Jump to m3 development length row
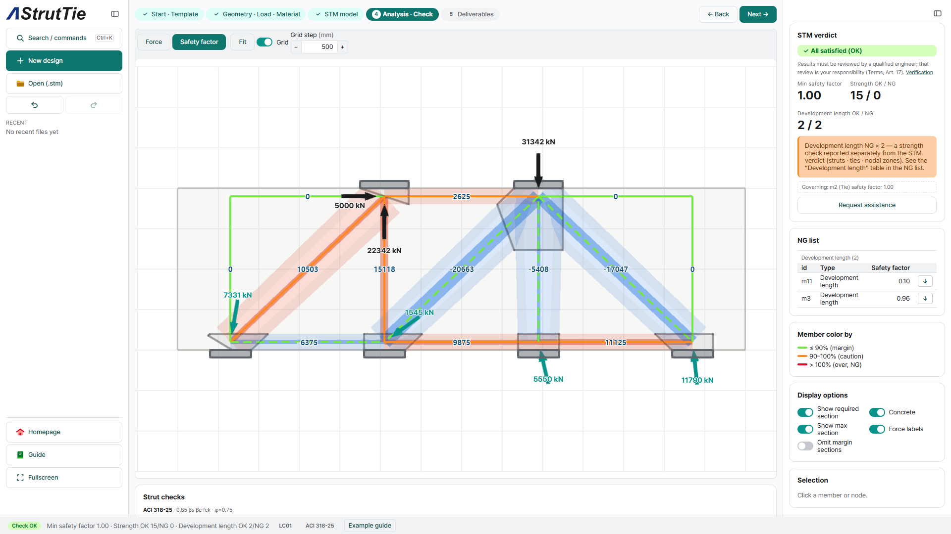 point(925,299)
